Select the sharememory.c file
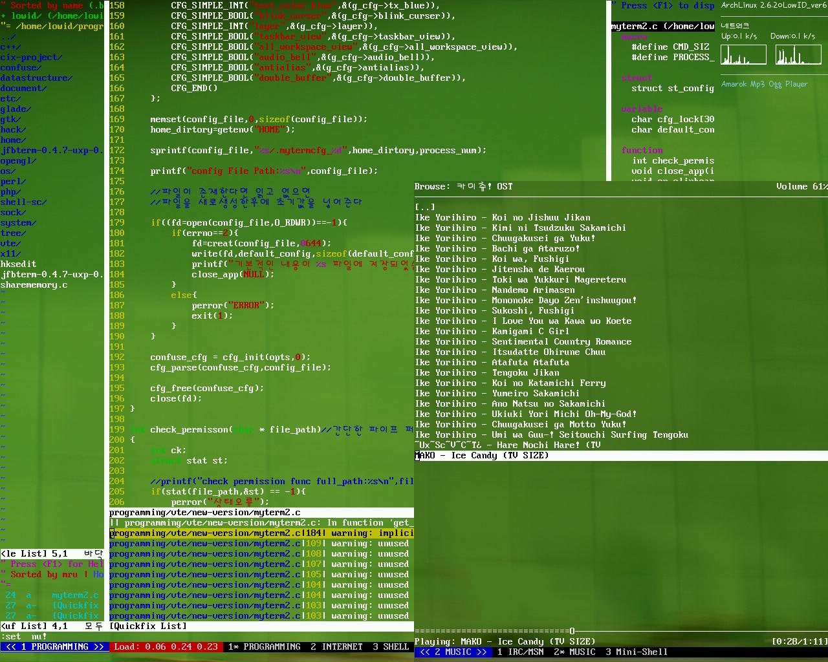 pos(34,284)
